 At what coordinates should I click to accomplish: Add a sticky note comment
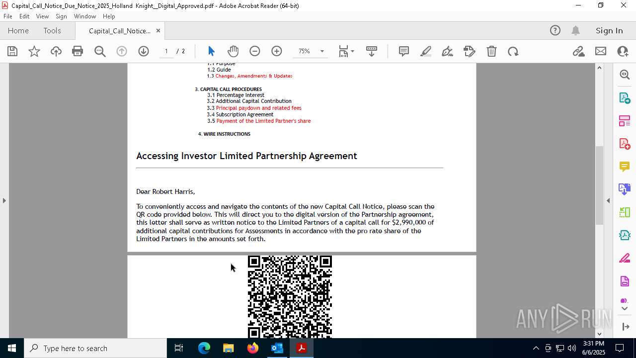coord(404,51)
